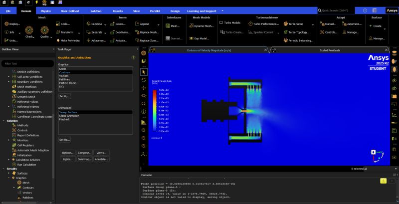This screenshot has height=204, width=399.
Task: Open the Append dropdown arrow
Action: pos(158,24)
